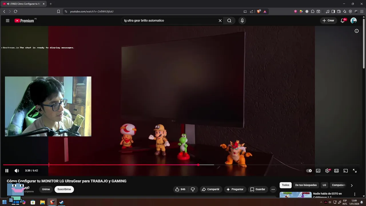
Task: Share this page from address bar
Action: 252,11
